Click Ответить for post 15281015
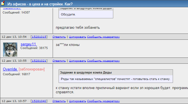The image size is (188, 104). (x=59, y=37)
